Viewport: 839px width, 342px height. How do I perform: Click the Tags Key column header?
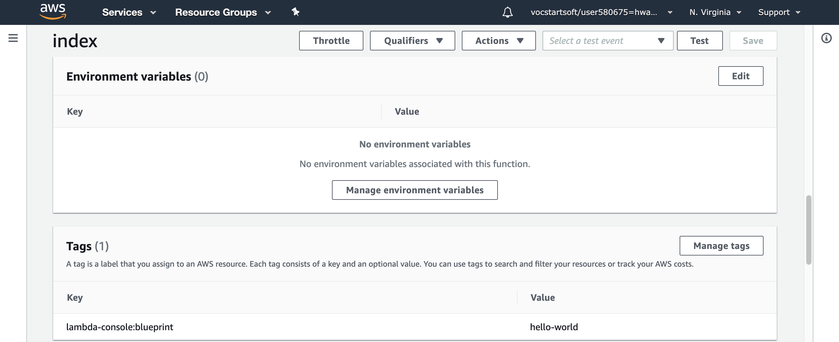click(x=75, y=297)
